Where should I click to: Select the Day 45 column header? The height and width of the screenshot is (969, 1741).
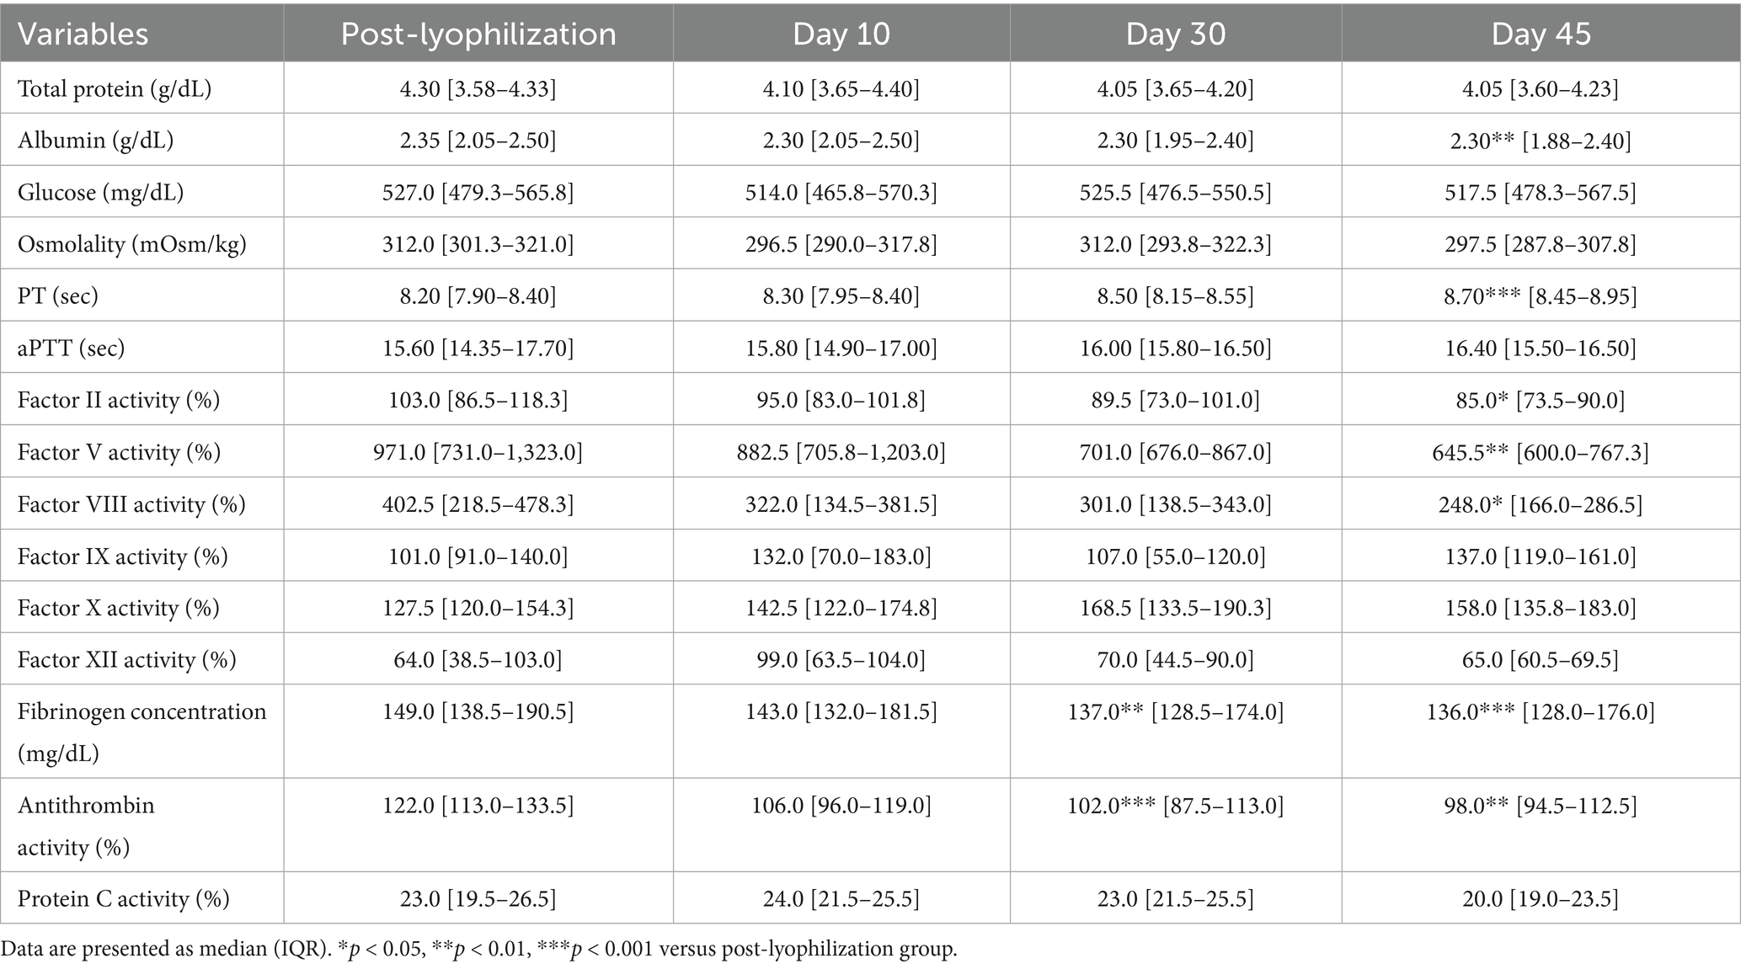(1541, 35)
